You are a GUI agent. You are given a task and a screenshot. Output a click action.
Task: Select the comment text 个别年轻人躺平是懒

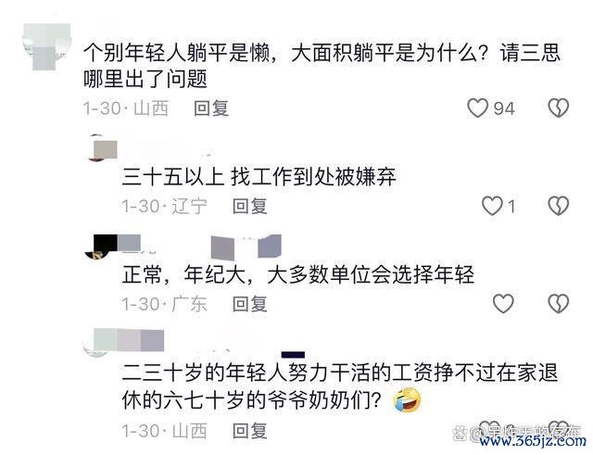177,53
